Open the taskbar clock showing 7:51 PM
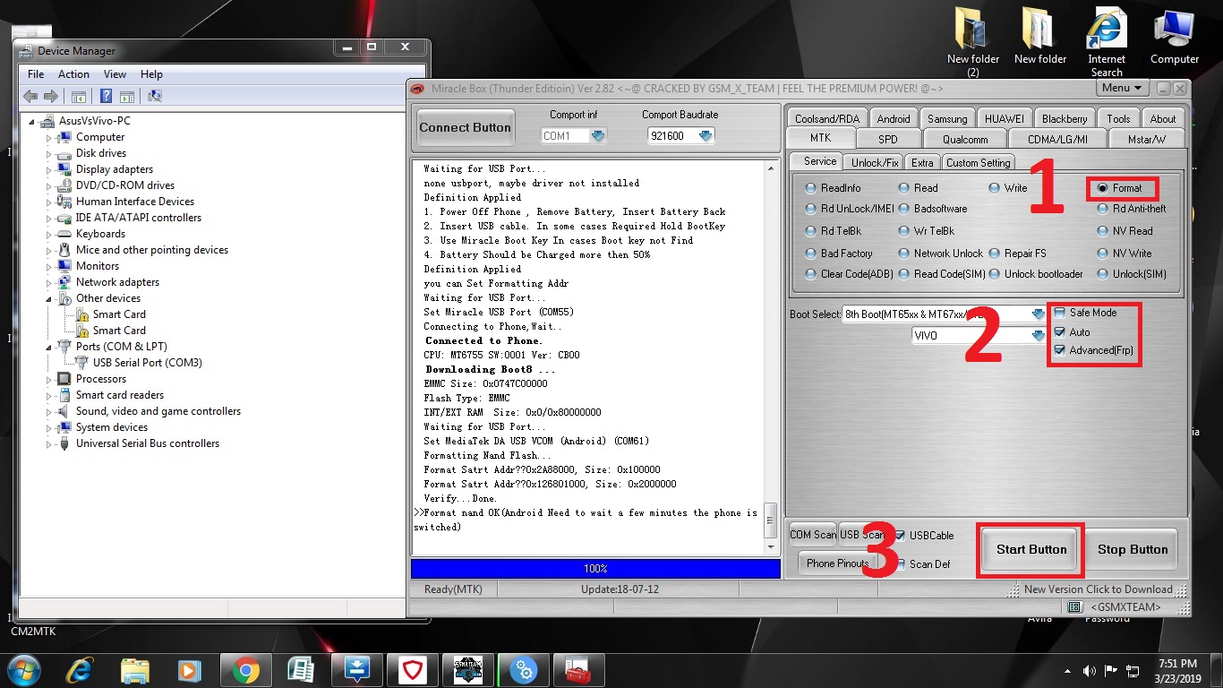1223x688 pixels. point(1177,671)
